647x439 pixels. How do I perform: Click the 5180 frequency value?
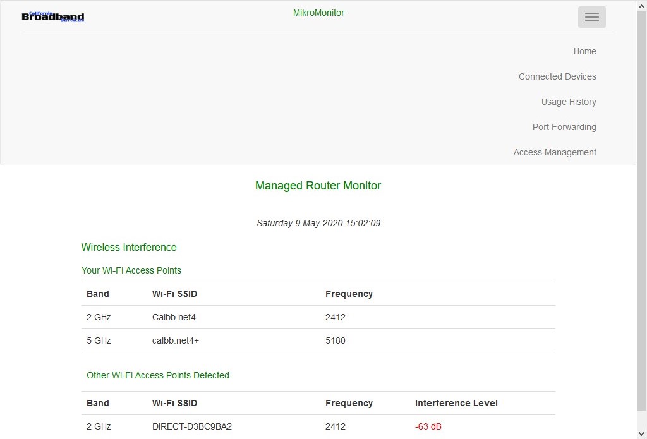pyautogui.click(x=335, y=340)
